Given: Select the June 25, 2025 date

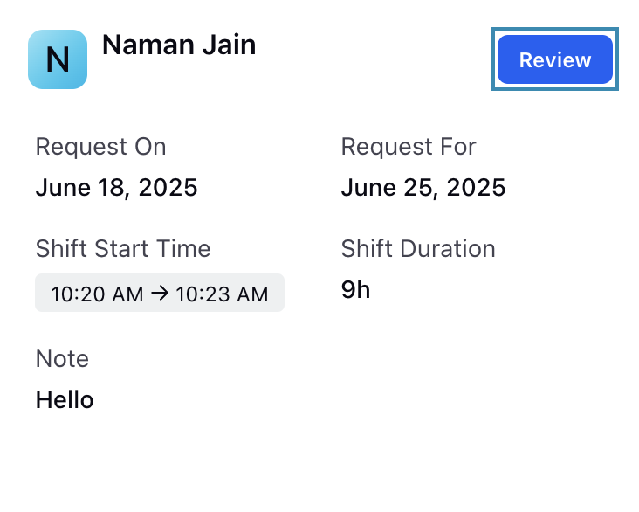Looking at the screenshot, I should click(x=423, y=188).
